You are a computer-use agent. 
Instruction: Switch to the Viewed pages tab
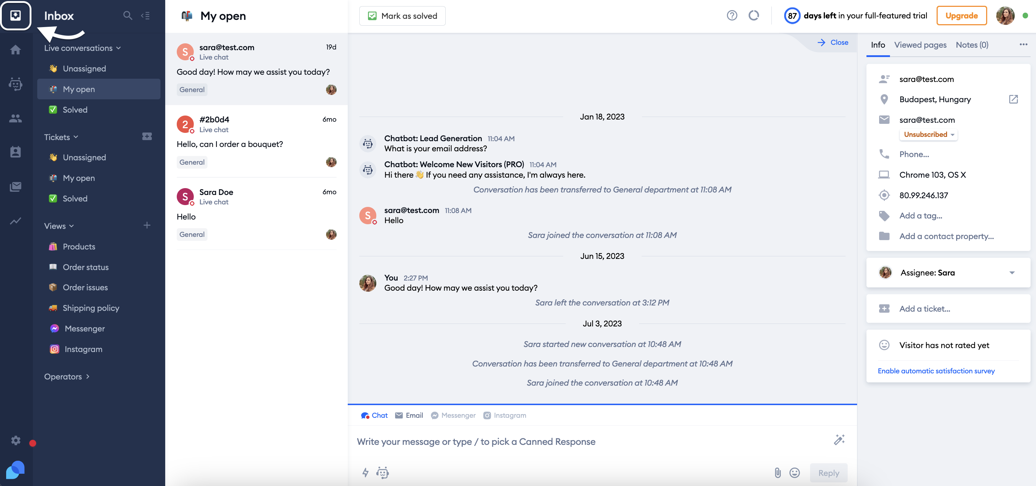pos(921,44)
